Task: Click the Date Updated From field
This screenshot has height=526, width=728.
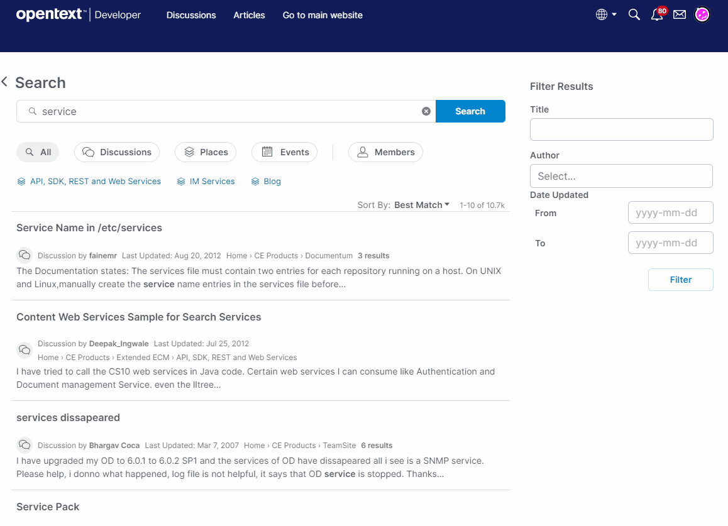Action: (670, 212)
